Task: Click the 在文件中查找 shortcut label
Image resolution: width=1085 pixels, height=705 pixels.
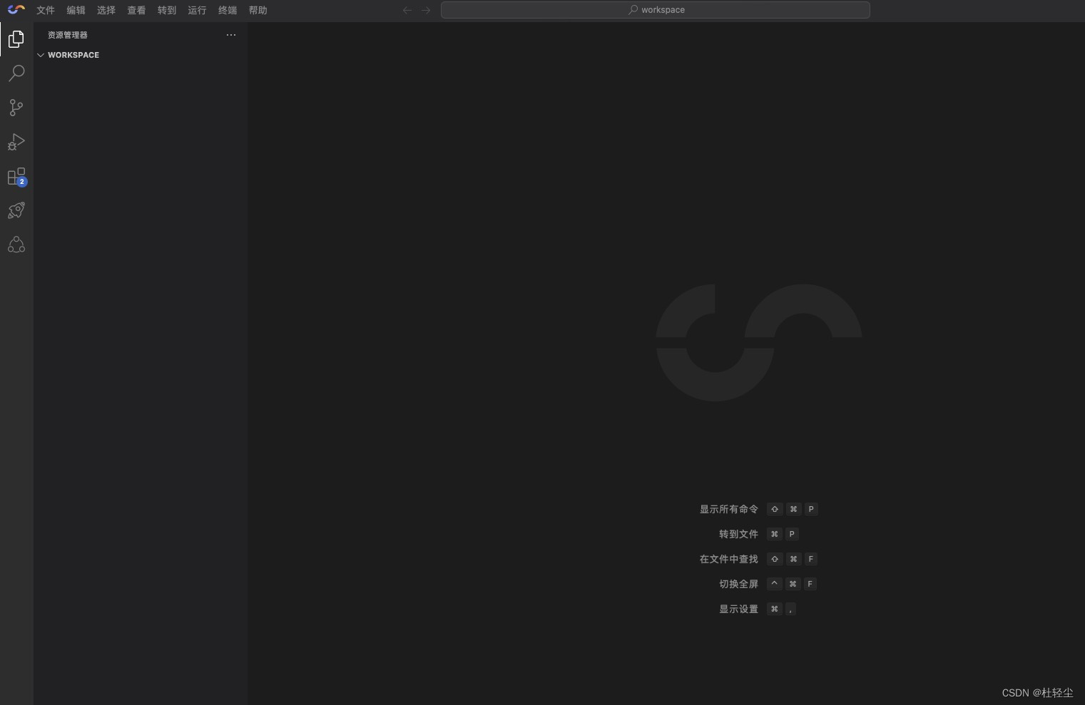Action: [x=728, y=559]
